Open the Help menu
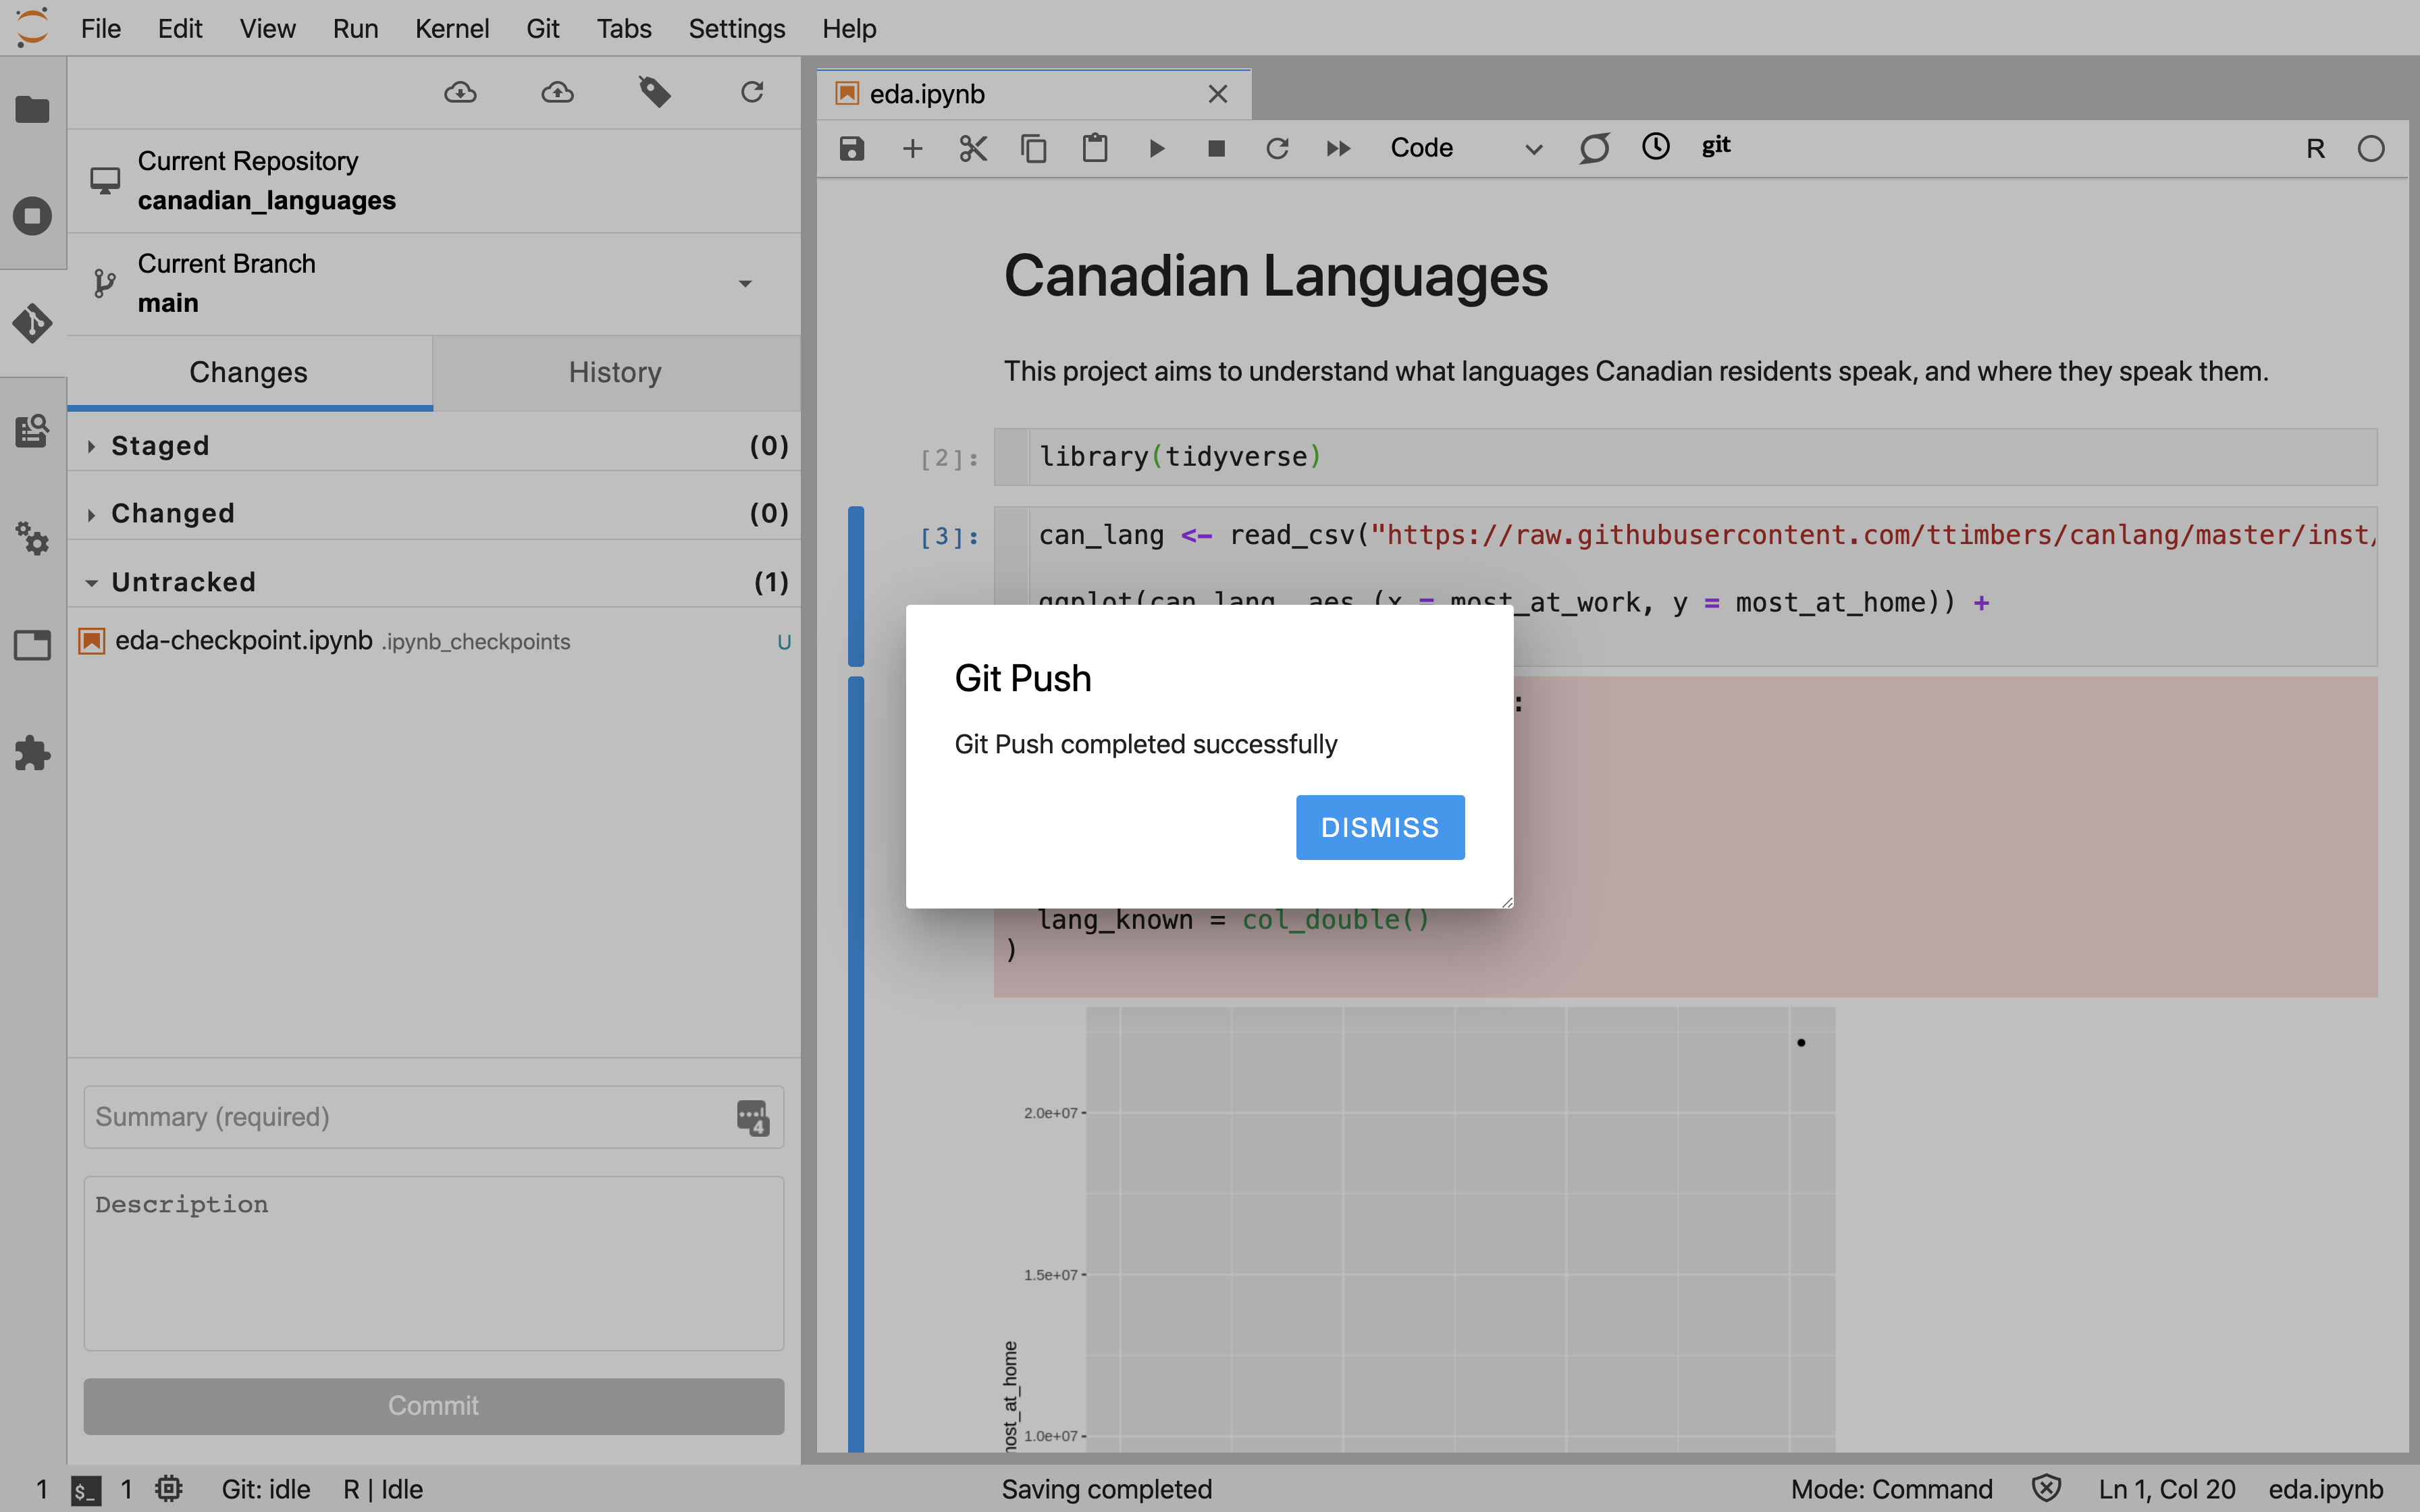 [x=849, y=28]
